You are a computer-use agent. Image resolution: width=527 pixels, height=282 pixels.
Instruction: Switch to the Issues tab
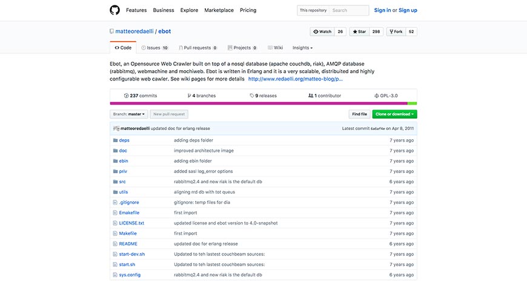tap(154, 47)
